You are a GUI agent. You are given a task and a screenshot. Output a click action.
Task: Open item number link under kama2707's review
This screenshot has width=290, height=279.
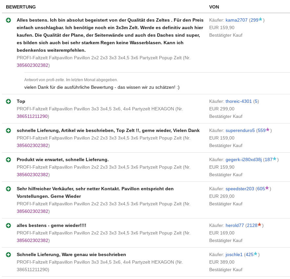point(33,65)
